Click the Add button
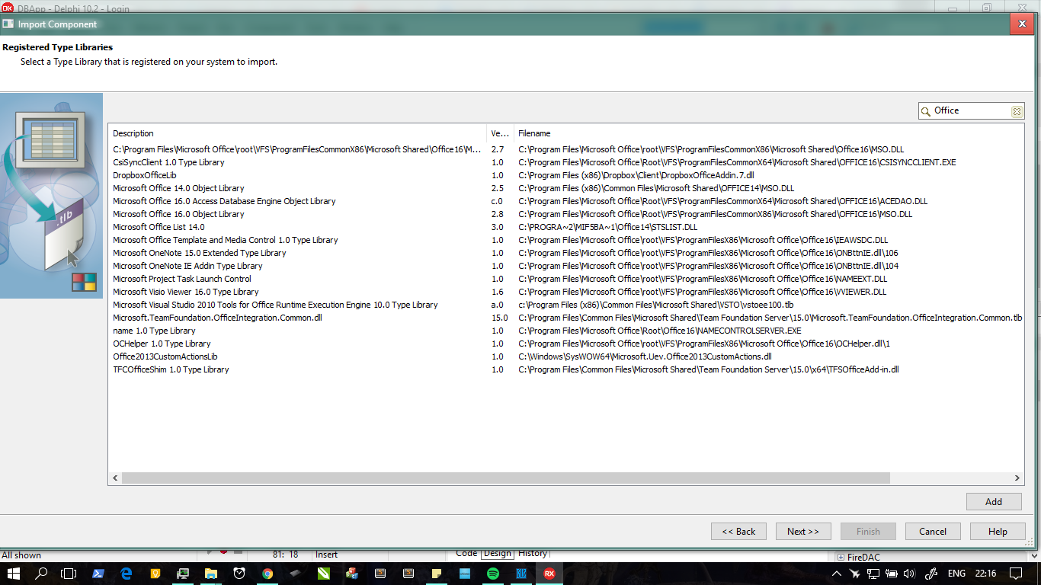The height and width of the screenshot is (585, 1041). (994, 502)
